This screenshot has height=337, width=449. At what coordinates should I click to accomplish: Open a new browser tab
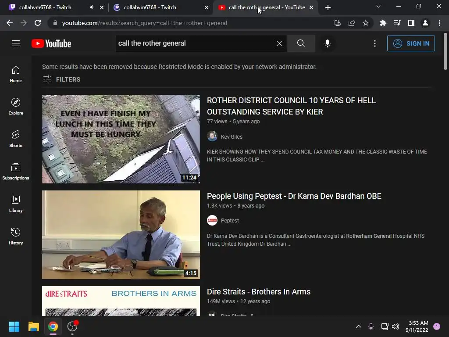[328, 7]
